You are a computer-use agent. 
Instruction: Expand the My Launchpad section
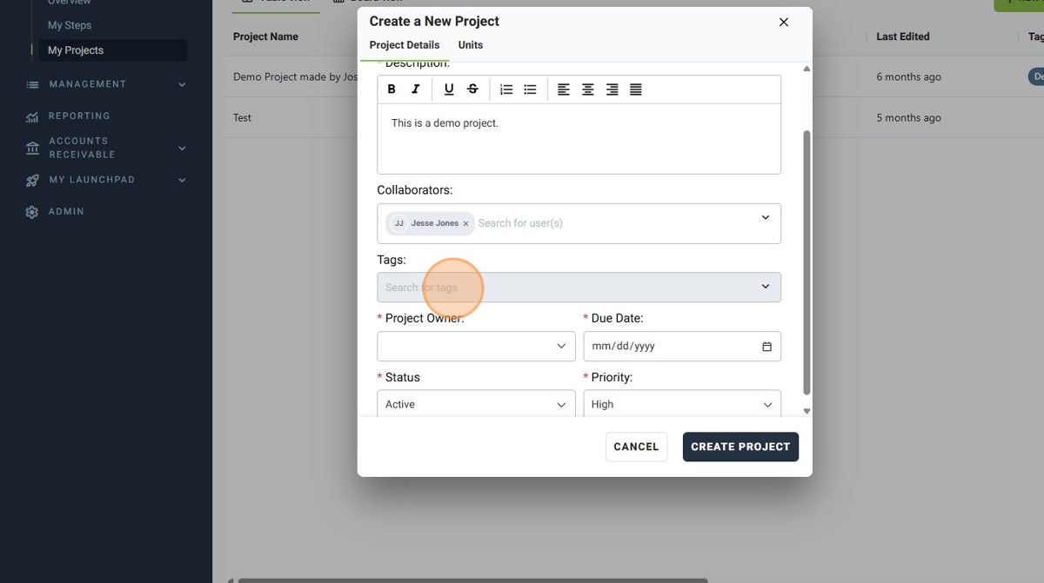point(182,180)
